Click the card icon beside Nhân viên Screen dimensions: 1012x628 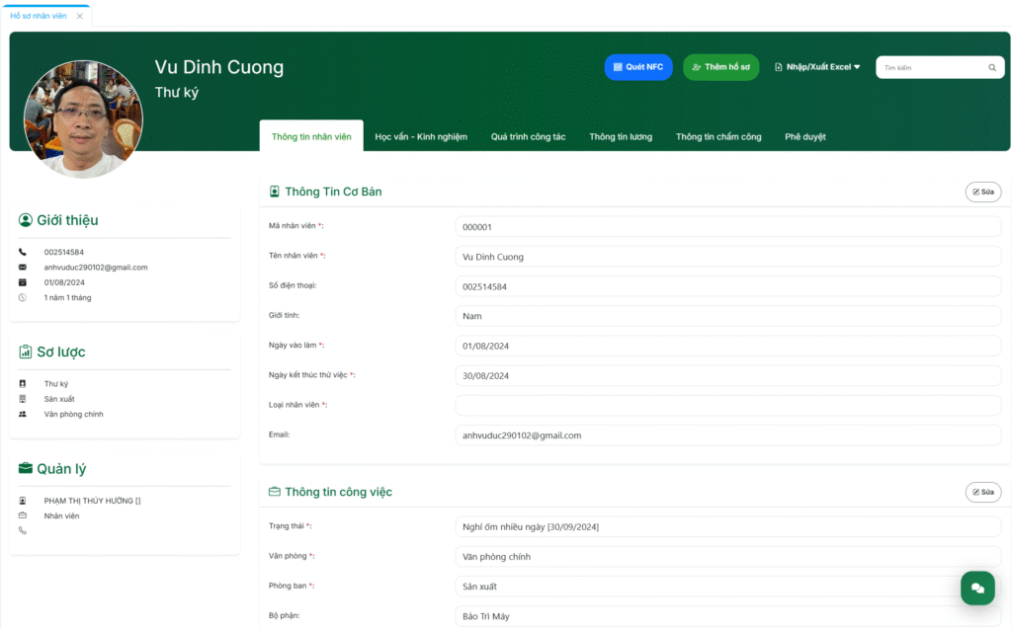point(23,515)
